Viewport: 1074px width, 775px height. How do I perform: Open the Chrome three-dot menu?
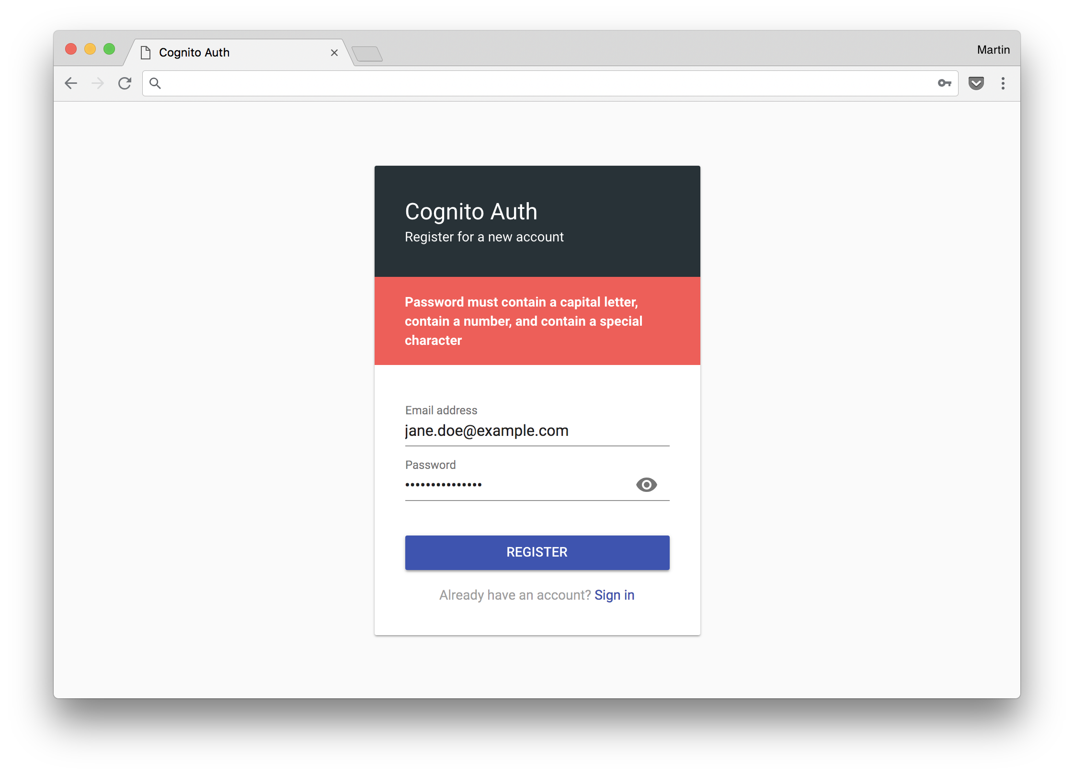(1003, 83)
